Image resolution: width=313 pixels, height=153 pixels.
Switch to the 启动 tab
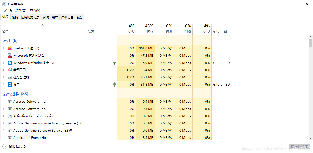[x=46, y=17]
